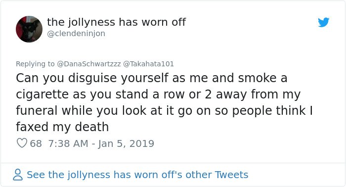346x187 pixels.
Task: Select the words 'faxed my death'
Action: 62,127
